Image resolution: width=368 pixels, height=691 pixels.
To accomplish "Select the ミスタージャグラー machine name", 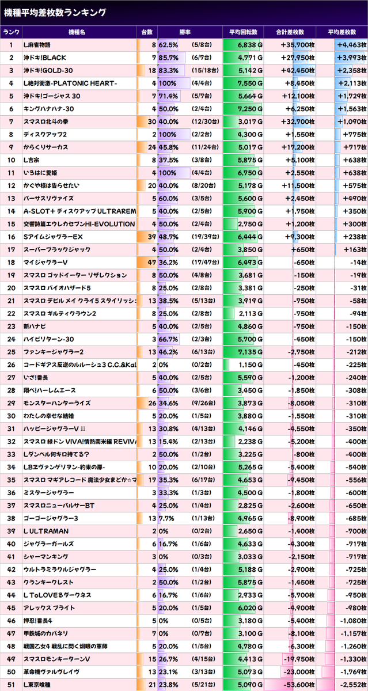I will coord(48,493).
